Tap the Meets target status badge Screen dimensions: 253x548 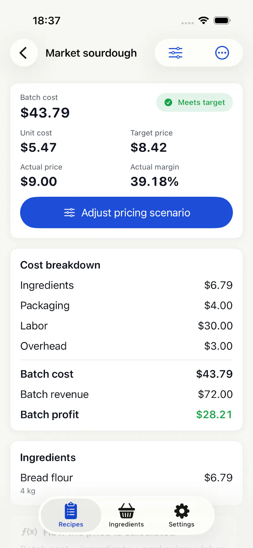pyautogui.click(x=194, y=102)
